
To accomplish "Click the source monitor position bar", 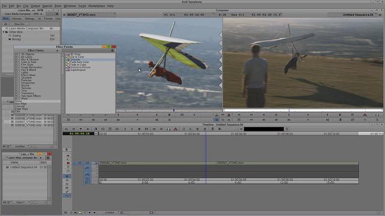I will pos(169,110).
